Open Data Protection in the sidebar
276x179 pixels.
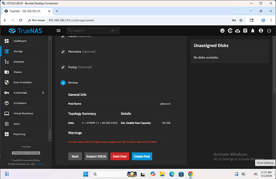pos(25,82)
